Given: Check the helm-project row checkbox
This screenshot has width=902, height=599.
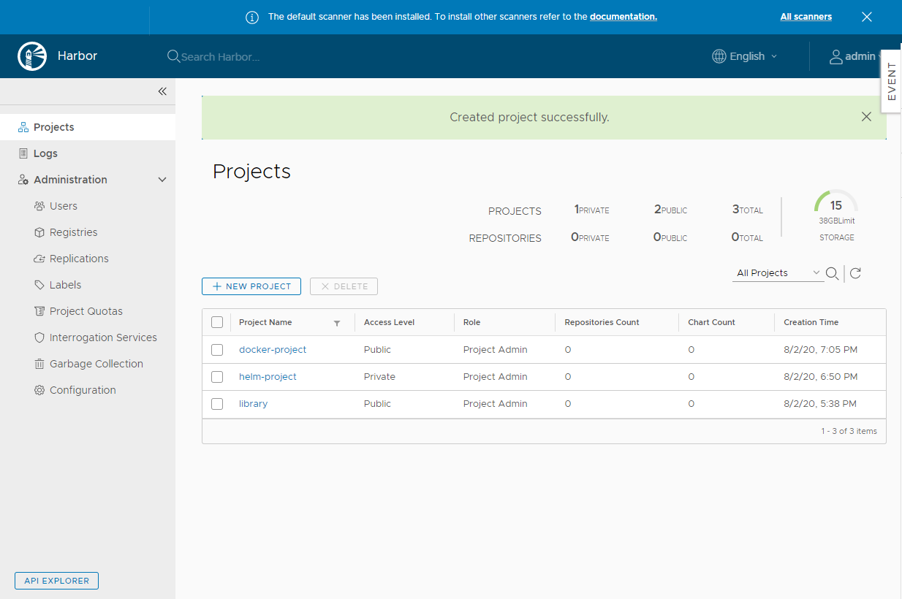Looking at the screenshot, I should pyautogui.click(x=217, y=377).
